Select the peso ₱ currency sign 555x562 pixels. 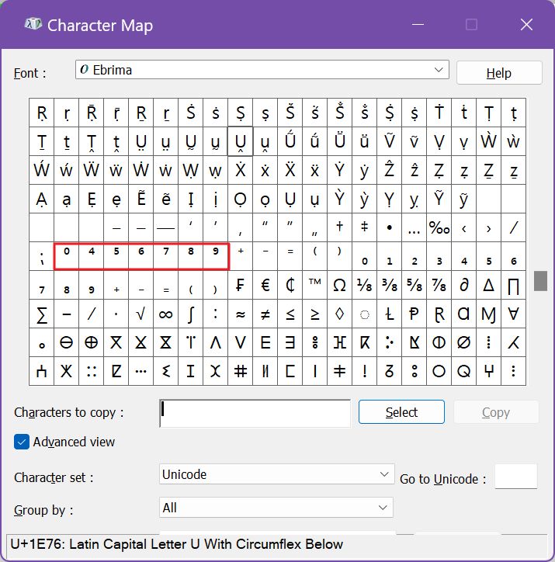click(415, 314)
